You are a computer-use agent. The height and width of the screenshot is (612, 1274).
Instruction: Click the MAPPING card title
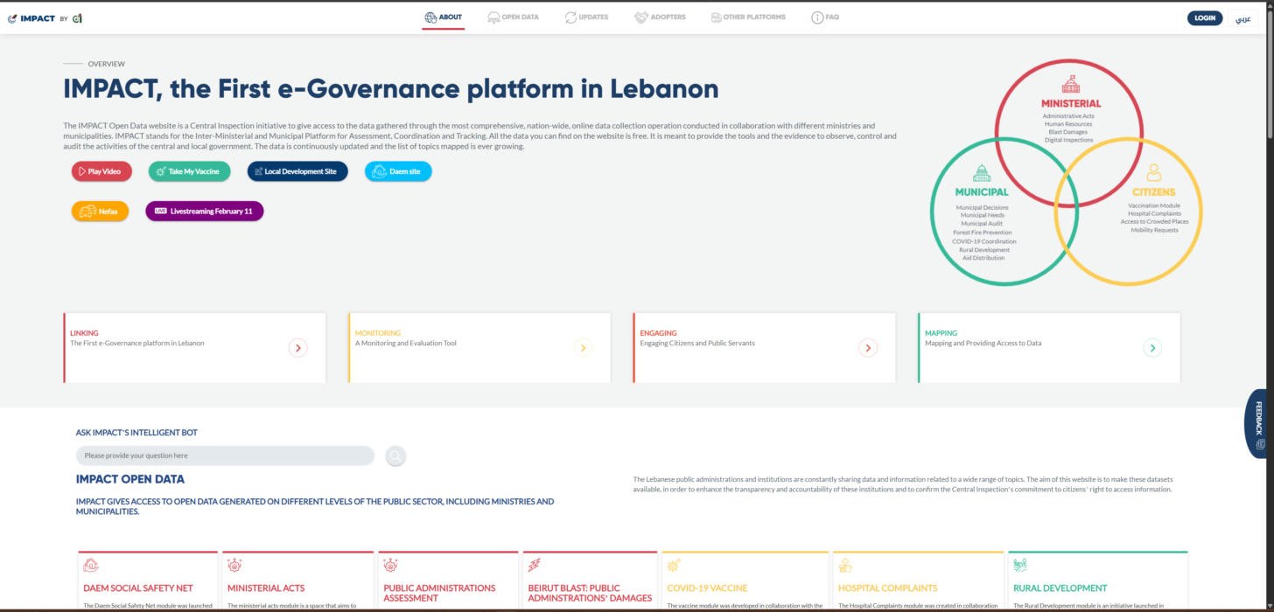pyautogui.click(x=941, y=333)
